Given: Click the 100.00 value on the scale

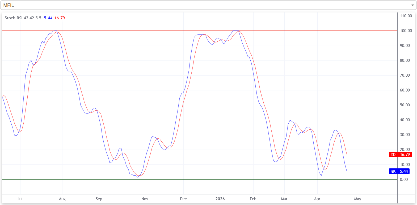Looking at the screenshot, I should coord(406,31).
